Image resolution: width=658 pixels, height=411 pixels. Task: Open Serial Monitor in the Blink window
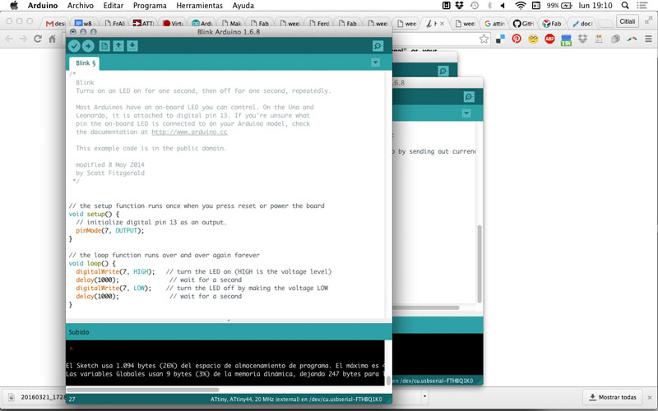tap(378, 46)
